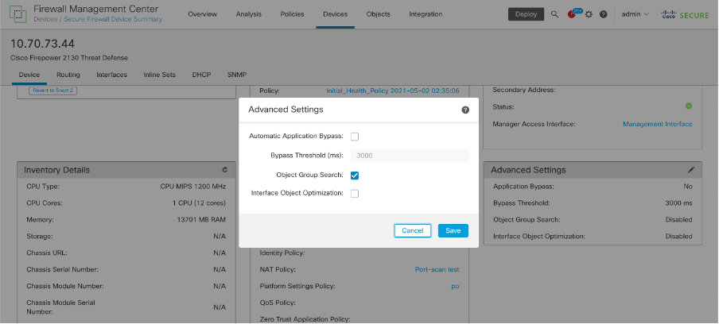Viewport: 719px width, 324px height.
Task: Switch to the SNMP tab
Action: pos(237,75)
